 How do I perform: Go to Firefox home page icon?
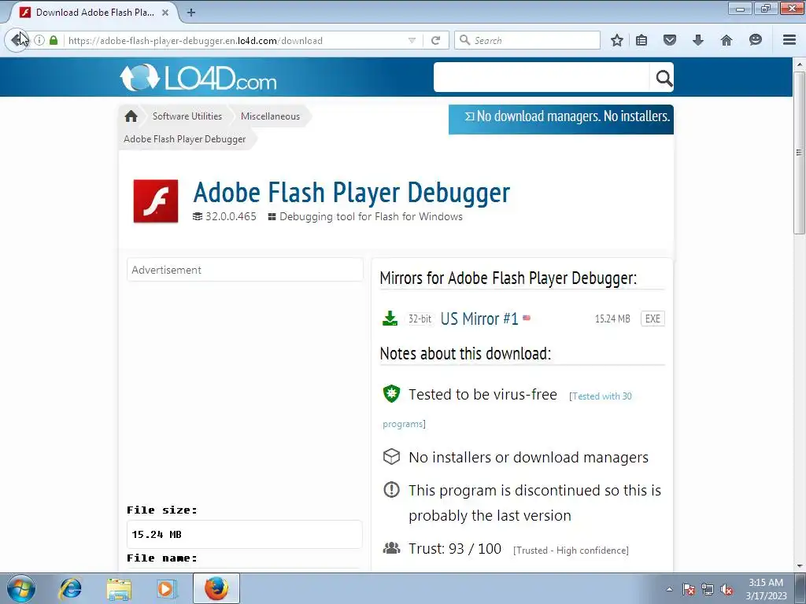(727, 40)
